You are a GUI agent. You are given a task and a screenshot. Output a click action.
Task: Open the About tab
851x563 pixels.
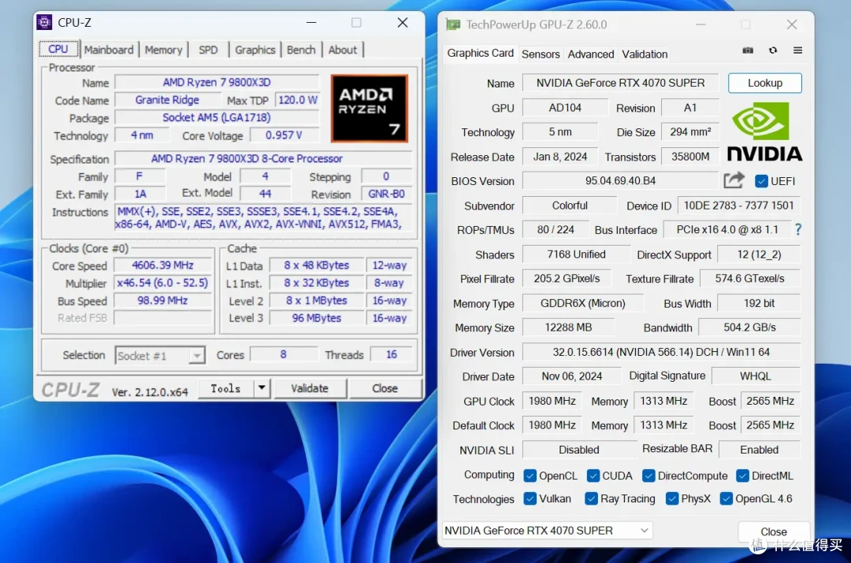(343, 50)
